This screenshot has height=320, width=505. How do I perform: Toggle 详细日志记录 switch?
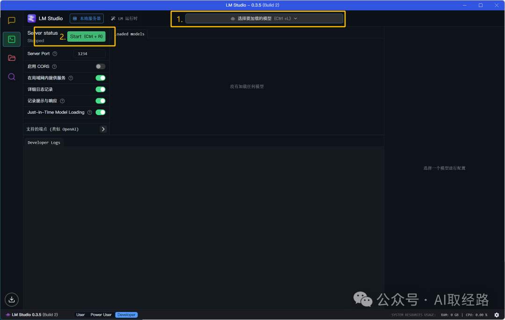pos(101,89)
